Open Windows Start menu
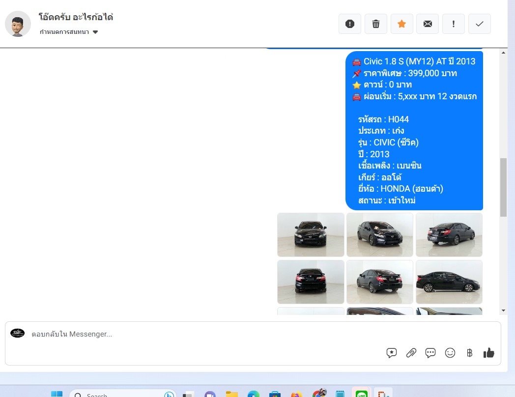 (57, 394)
